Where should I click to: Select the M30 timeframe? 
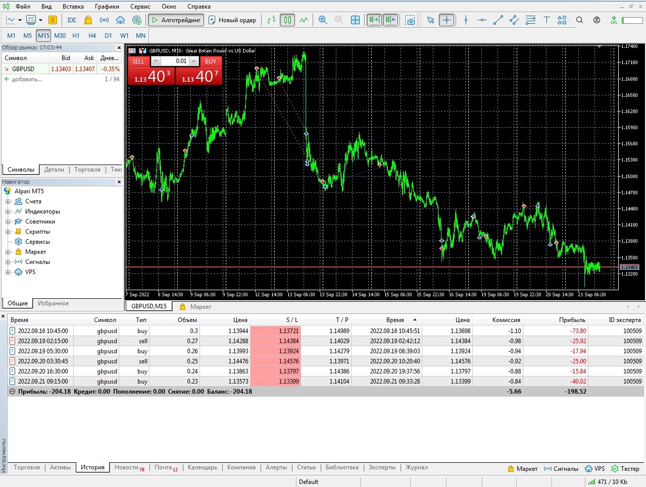click(x=60, y=36)
